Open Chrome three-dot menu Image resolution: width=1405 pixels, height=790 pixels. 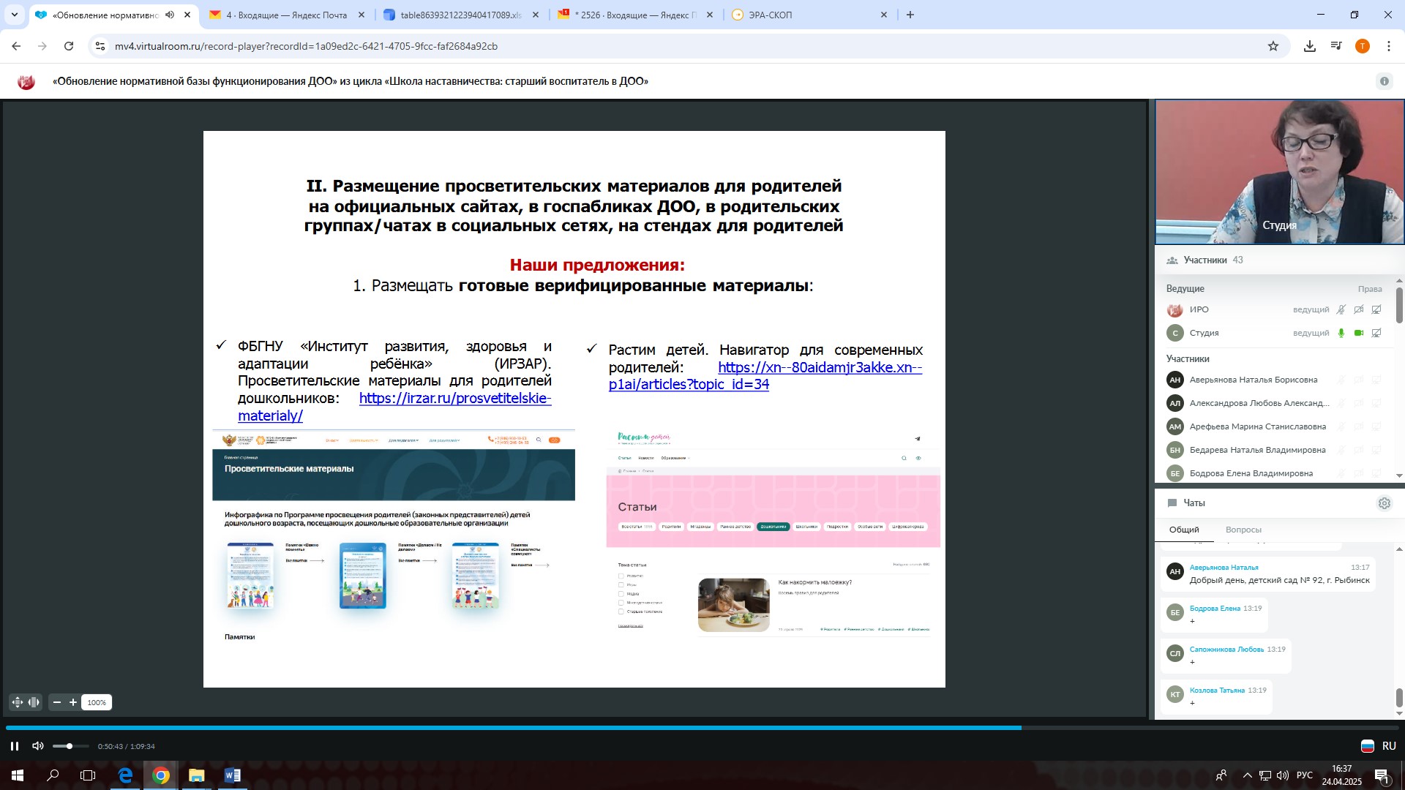coord(1389,46)
